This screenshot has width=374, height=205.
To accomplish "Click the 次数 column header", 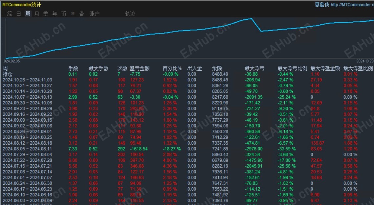I will (x=122, y=68).
